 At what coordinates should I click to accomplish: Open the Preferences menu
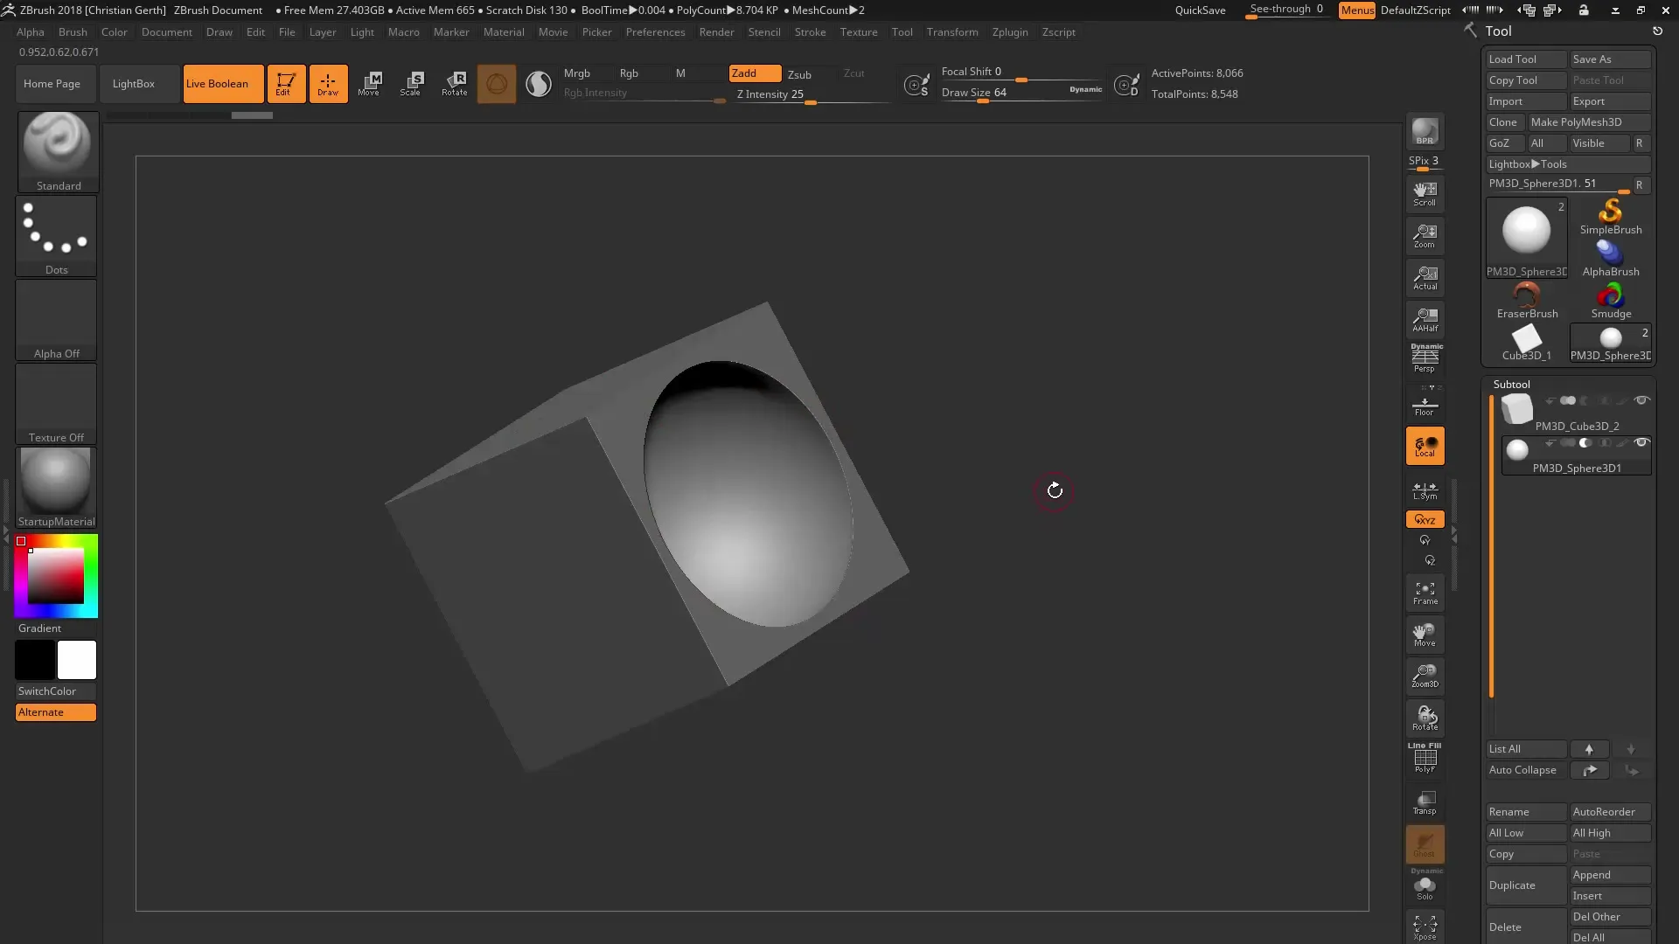pyautogui.click(x=655, y=32)
